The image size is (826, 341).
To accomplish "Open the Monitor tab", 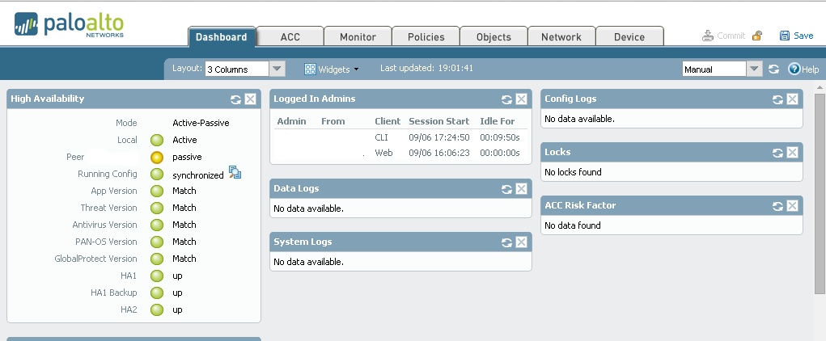I will click(x=358, y=37).
